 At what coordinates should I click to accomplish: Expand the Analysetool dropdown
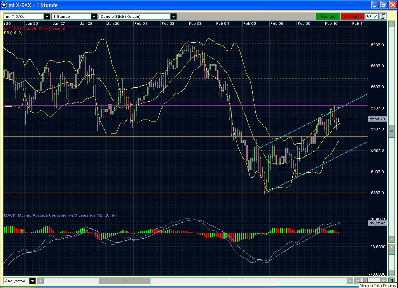point(33,281)
